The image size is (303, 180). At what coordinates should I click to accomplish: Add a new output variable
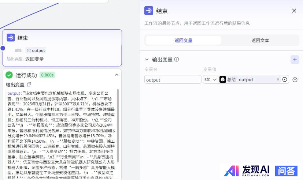[x=295, y=59]
